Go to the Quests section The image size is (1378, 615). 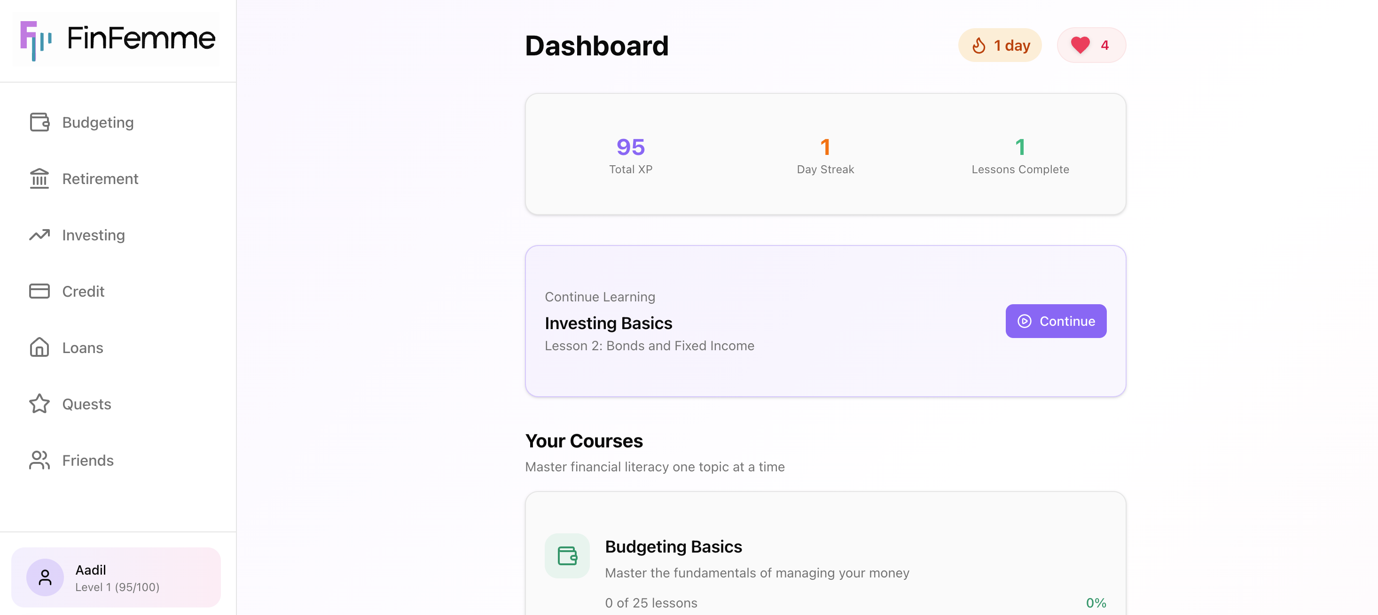pos(86,404)
